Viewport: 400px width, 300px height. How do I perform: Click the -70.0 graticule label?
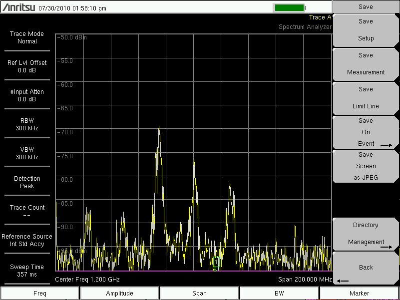pos(65,132)
